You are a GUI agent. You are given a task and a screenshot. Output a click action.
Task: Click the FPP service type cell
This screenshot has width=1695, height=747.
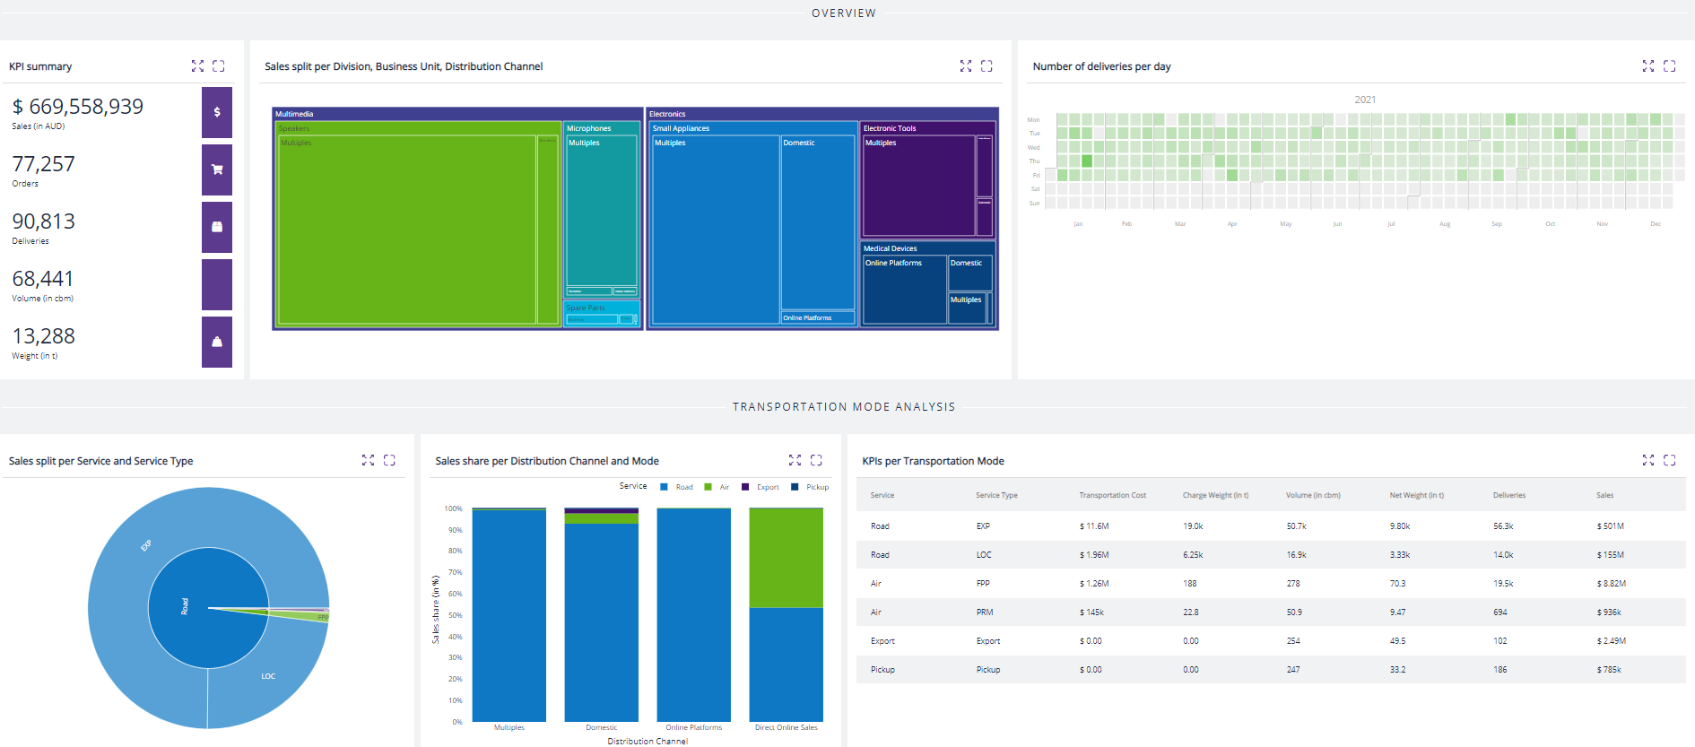point(983,584)
